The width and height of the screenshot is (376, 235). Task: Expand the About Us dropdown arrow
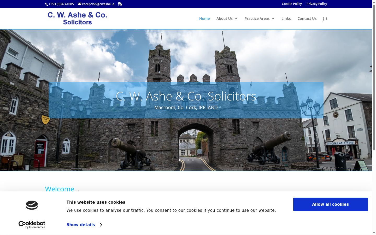tap(236, 19)
